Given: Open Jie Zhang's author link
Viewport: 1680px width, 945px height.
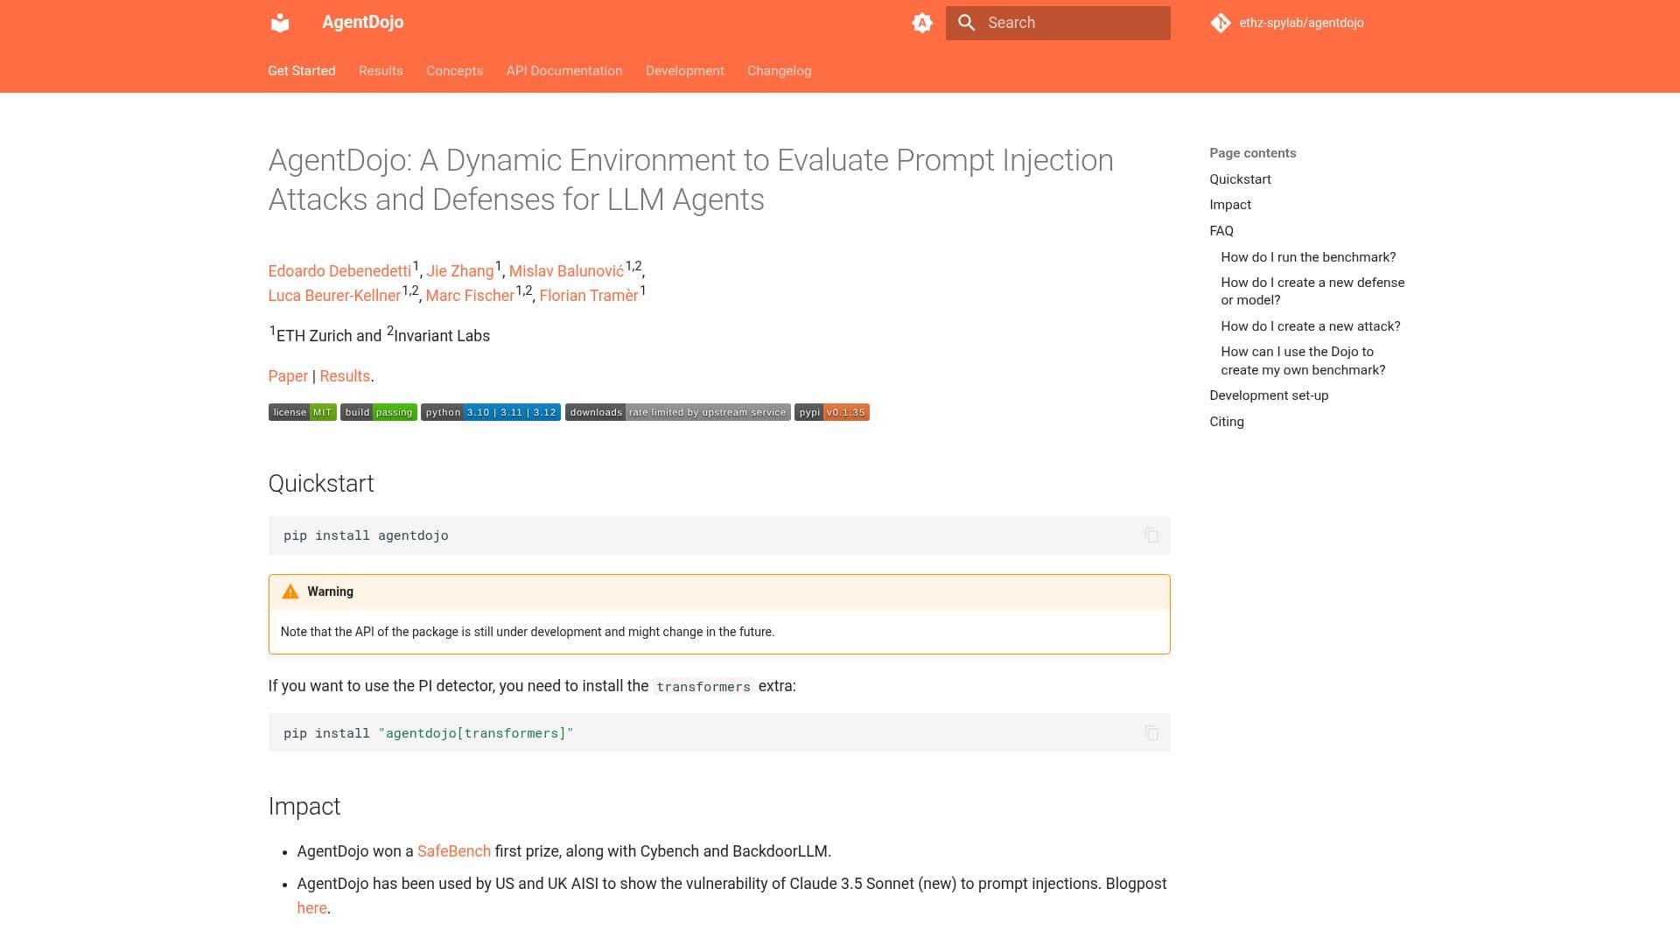Looking at the screenshot, I should [x=460, y=271].
